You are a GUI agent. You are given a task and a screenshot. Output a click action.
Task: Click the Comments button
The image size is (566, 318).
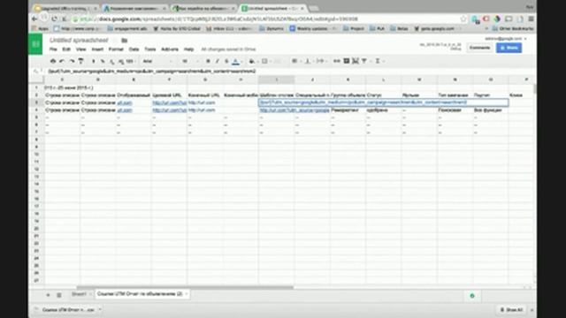pos(479,48)
